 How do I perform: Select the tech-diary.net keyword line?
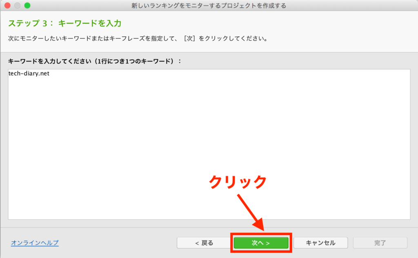(29, 73)
